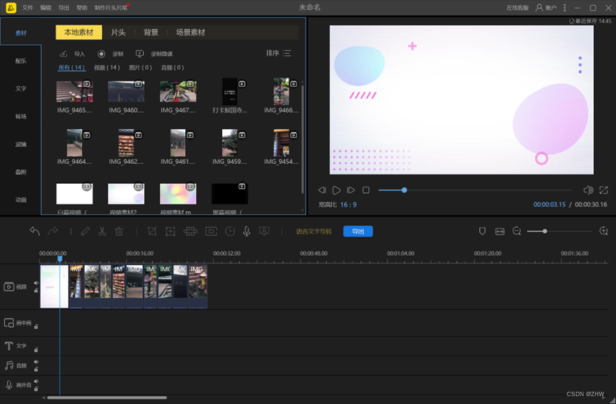This screenshot has width=616, height=404.
Task: Click the trash delete icon
Action: click(120, 232)
